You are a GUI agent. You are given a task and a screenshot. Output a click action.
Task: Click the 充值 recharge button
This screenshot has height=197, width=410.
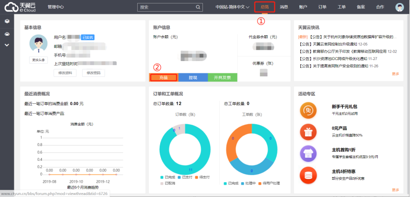164,77
